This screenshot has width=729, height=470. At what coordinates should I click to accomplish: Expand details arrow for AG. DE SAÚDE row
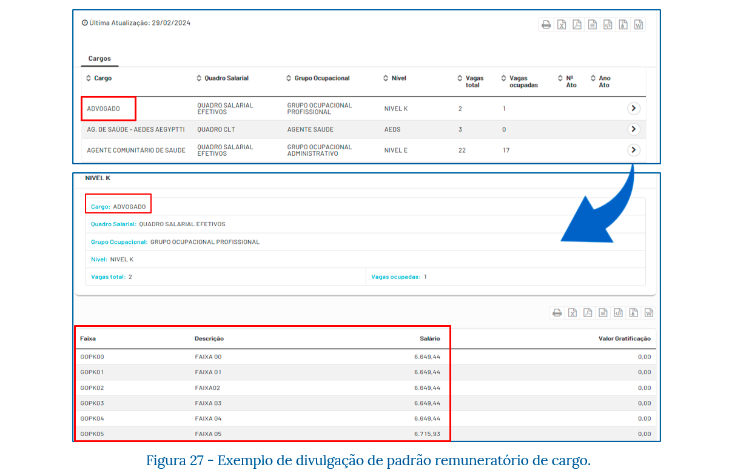633,129
